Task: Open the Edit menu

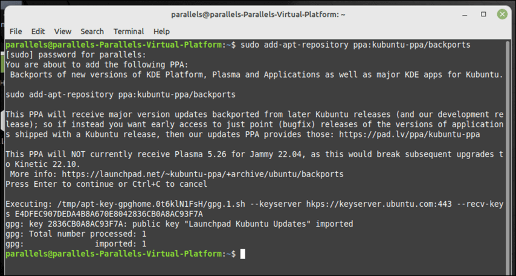Action: [x=38, y=31]
